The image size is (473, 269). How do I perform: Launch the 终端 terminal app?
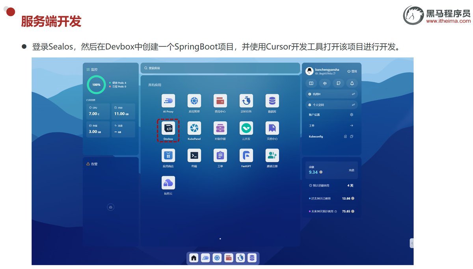[194, 155]
